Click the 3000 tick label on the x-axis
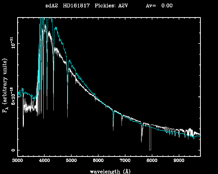The width and height of the screenshot is (218, 174). [x=17, y=161]
